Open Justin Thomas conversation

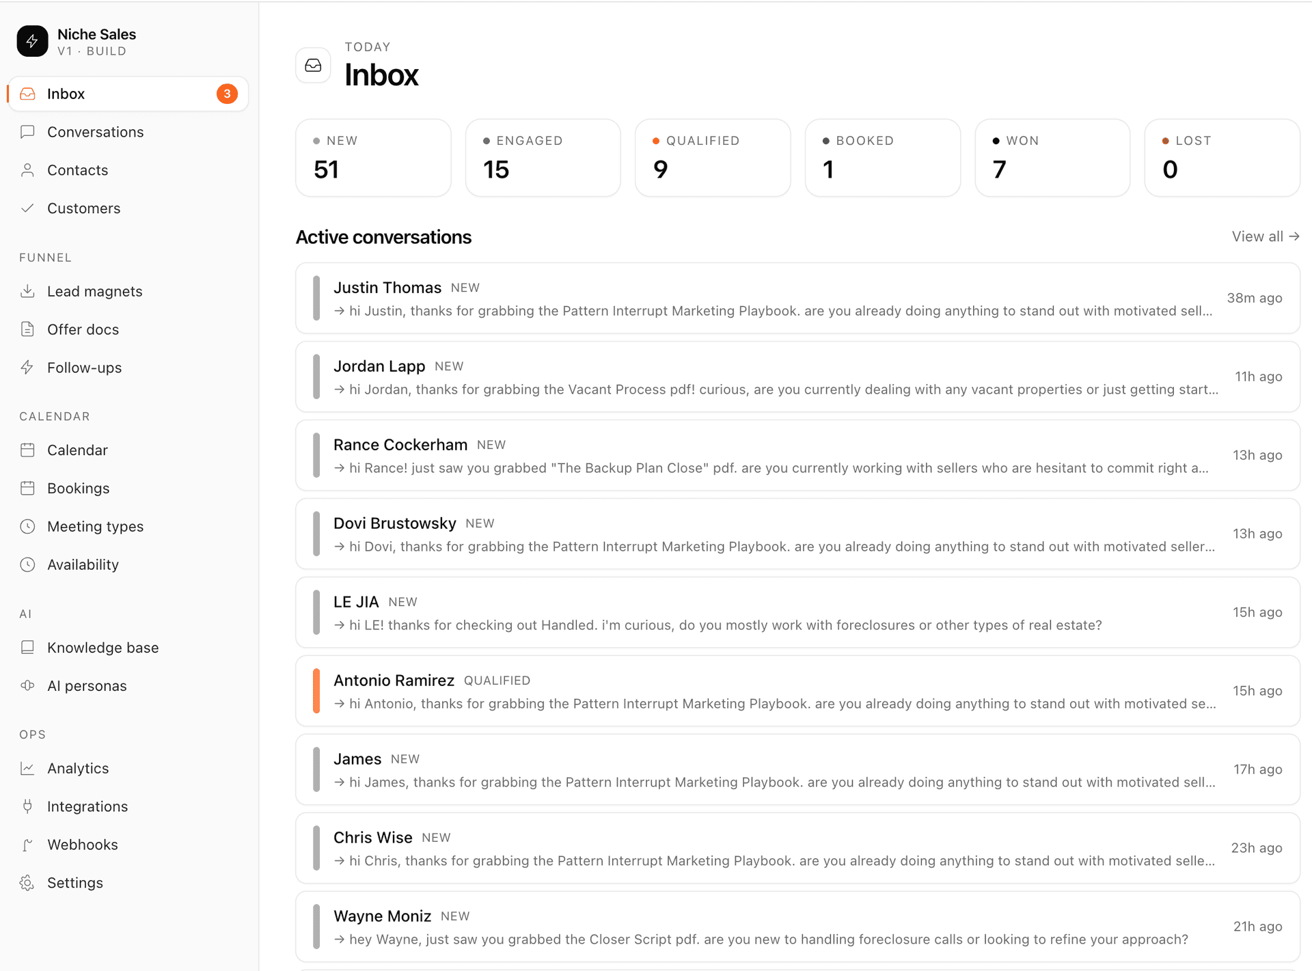coord(797,298)
